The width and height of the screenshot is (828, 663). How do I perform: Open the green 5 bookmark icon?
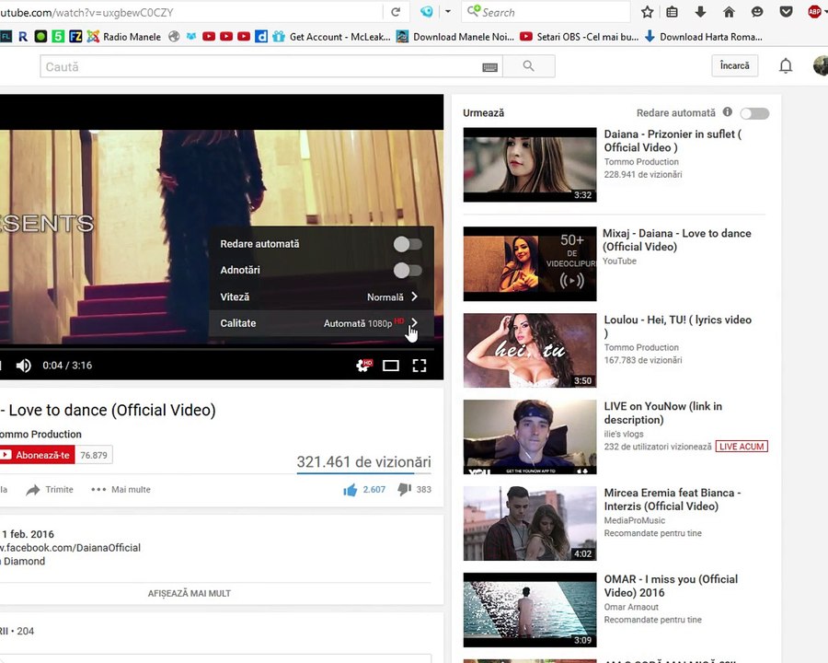click(58, 37)
